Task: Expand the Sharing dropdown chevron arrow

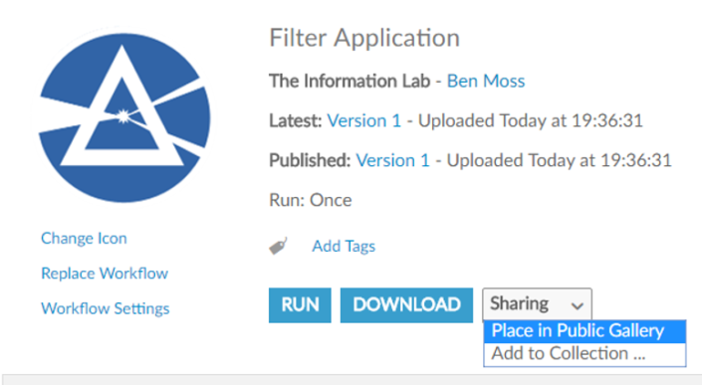Action: (x=578, y=305)
